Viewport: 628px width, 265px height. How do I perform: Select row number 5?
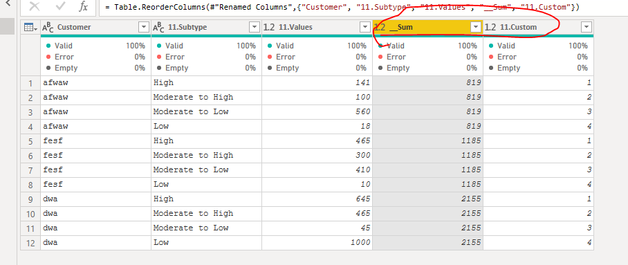(30, 141)
